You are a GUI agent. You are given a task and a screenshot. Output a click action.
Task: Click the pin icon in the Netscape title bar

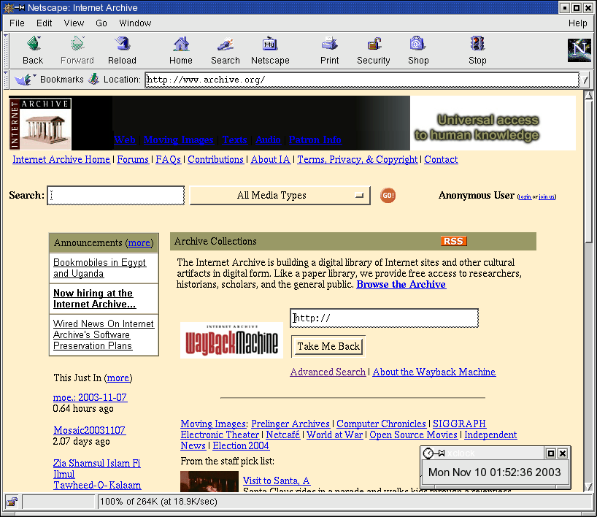pyautogui.click(x=20, y=7)
